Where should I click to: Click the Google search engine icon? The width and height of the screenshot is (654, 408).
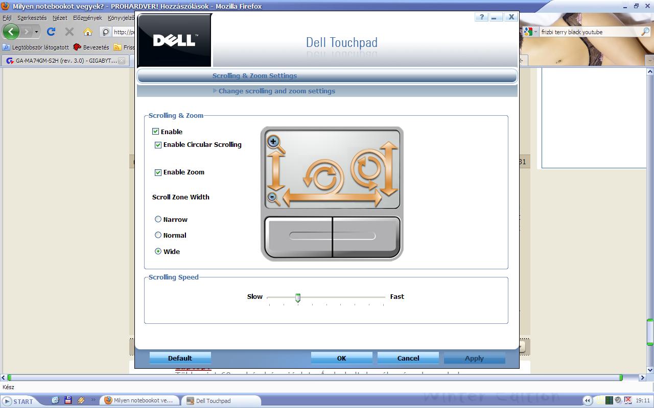528,32
